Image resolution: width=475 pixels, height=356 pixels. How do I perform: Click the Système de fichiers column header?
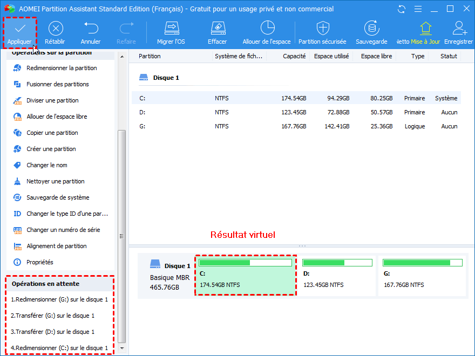point(239,56)
